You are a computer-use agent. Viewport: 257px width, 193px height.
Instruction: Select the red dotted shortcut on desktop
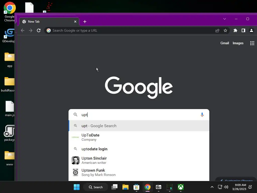[47, 8]
